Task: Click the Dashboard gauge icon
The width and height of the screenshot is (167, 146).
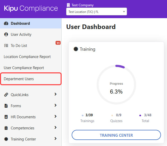Action: point(6,23)
